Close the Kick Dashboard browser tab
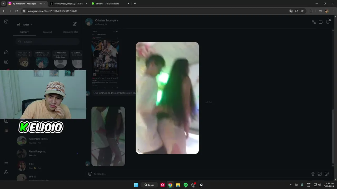Image resolution: width=337 pixels, height=189 pixels. [x=128, y=4]
